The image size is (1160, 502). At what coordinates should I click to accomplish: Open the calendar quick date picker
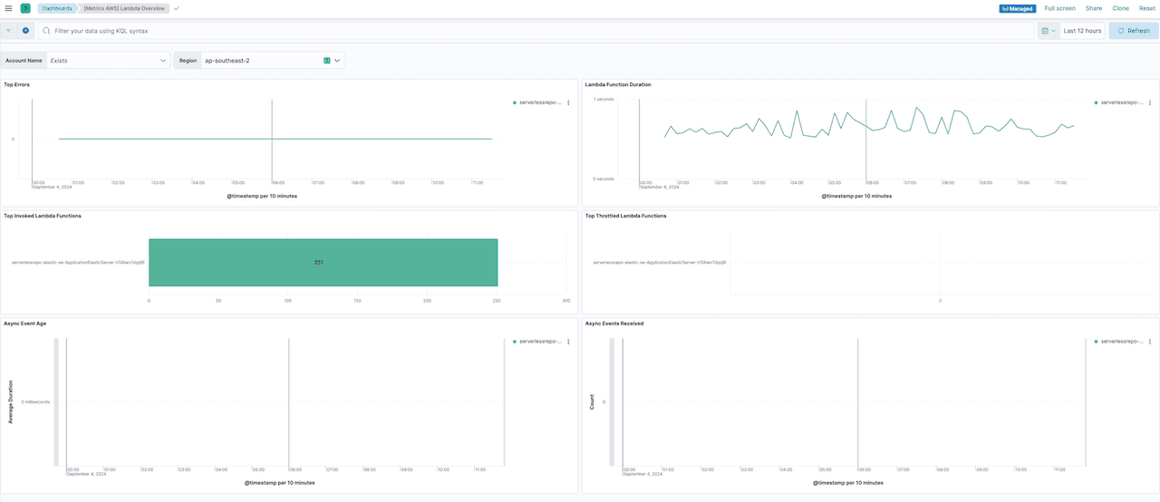(x=1049, y=31)
